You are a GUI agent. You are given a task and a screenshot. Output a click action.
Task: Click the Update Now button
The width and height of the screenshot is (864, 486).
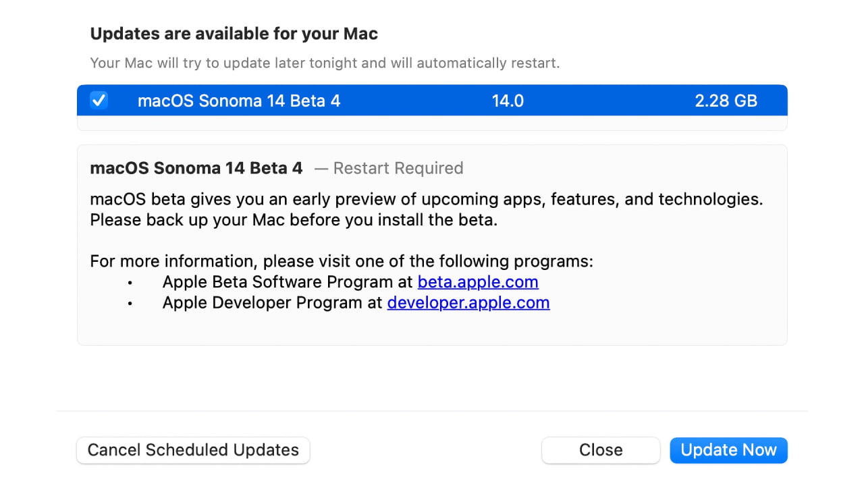(728, 450)
